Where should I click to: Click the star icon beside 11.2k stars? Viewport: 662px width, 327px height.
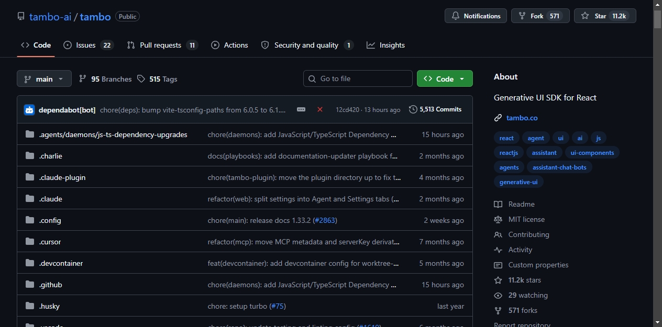(x=498, y=280)
